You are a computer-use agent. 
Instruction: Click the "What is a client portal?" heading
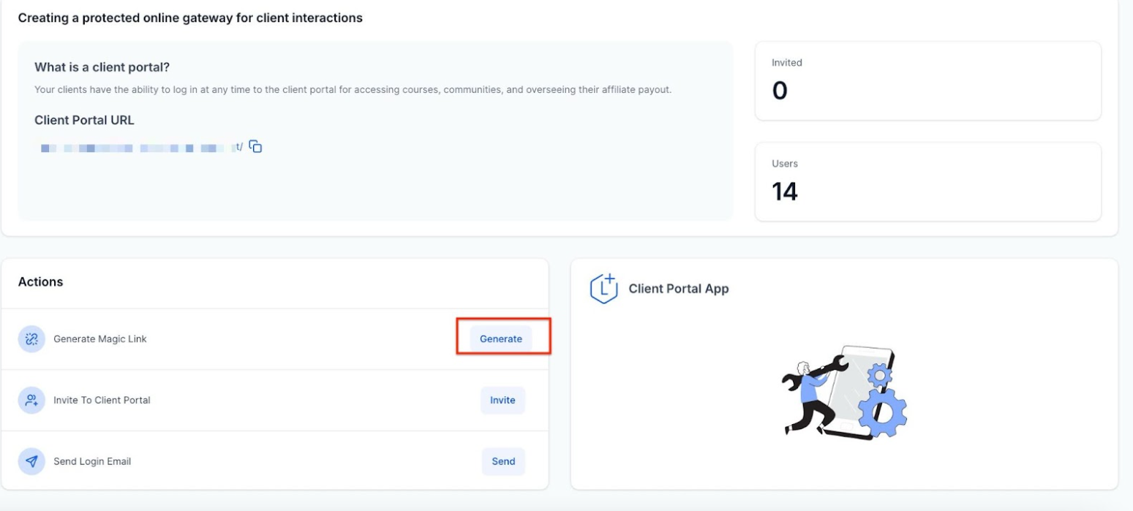(x=102, y=67)
